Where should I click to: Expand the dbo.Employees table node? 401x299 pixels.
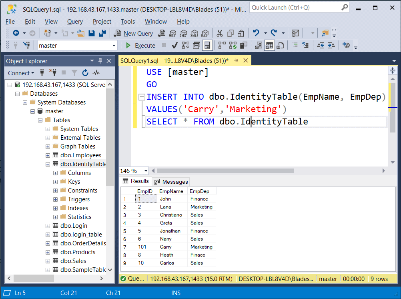tap(47, 155)
